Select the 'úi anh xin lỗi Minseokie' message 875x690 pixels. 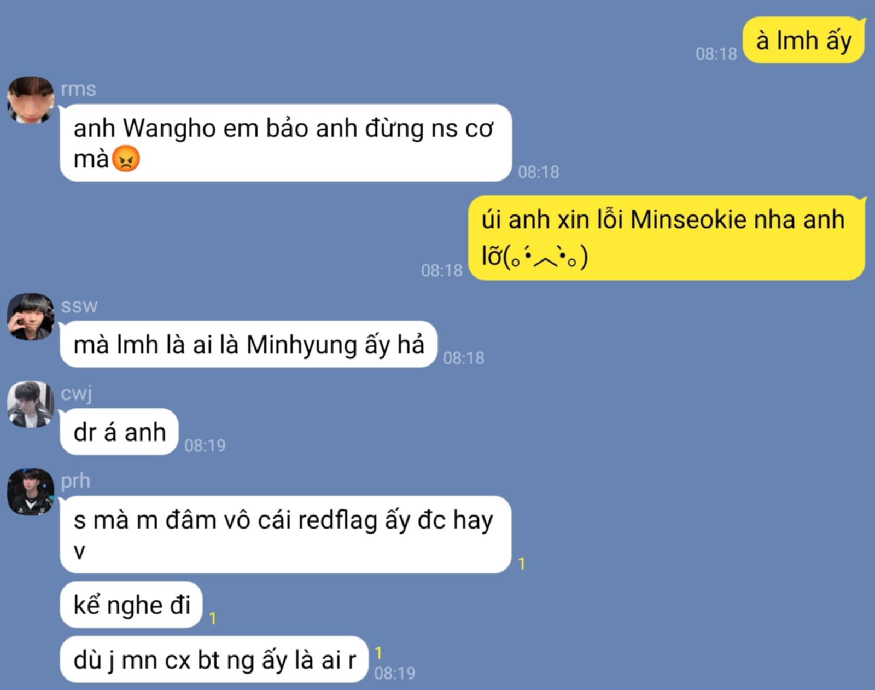667,237
